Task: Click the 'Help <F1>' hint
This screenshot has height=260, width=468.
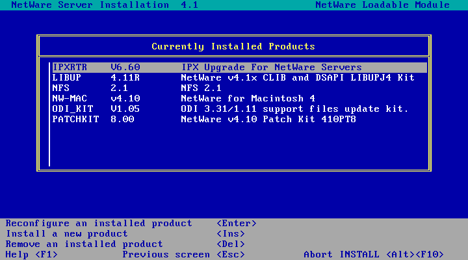Action: point(32,255)
